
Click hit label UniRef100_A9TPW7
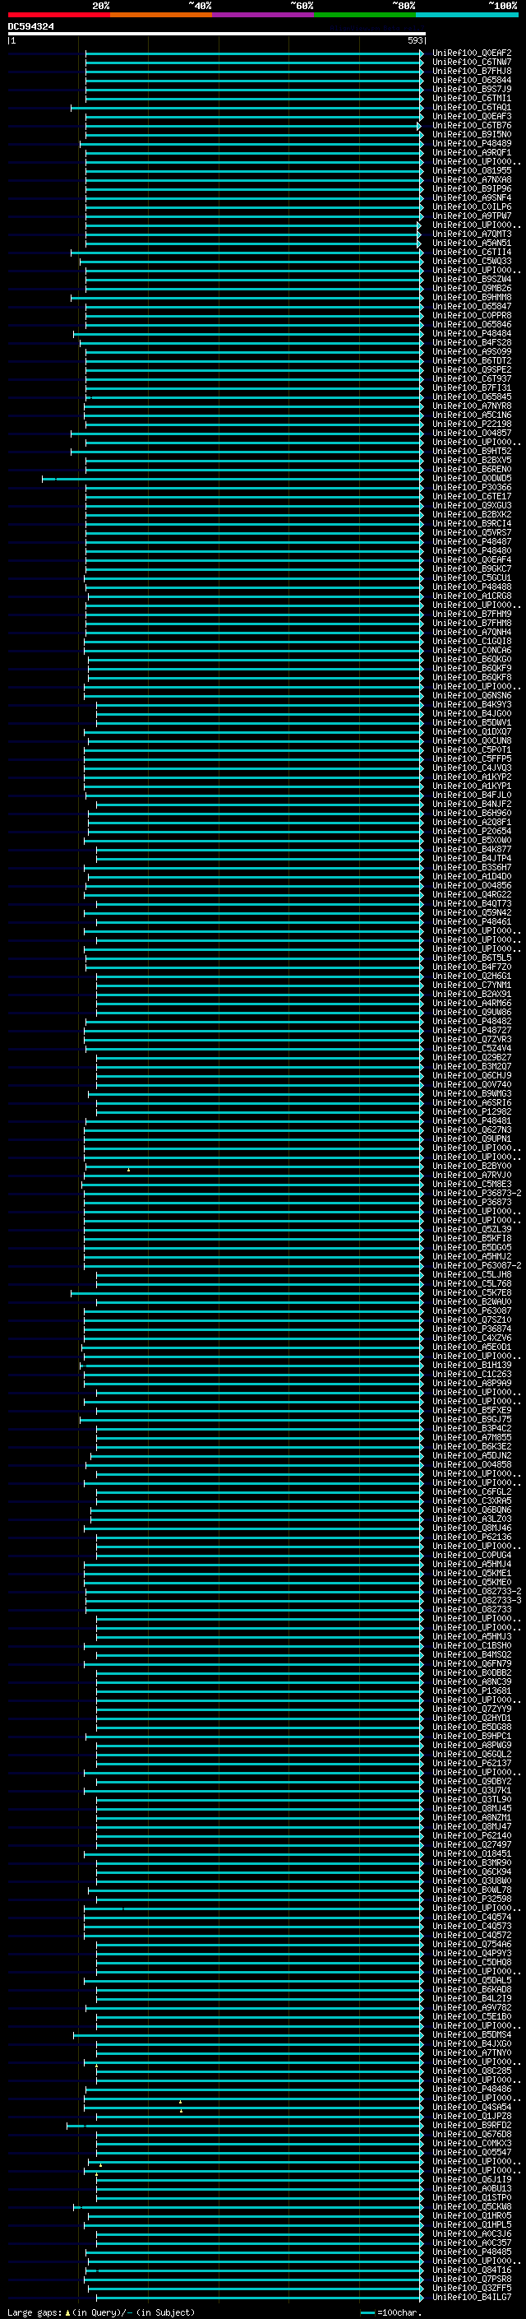click(472, 216)
